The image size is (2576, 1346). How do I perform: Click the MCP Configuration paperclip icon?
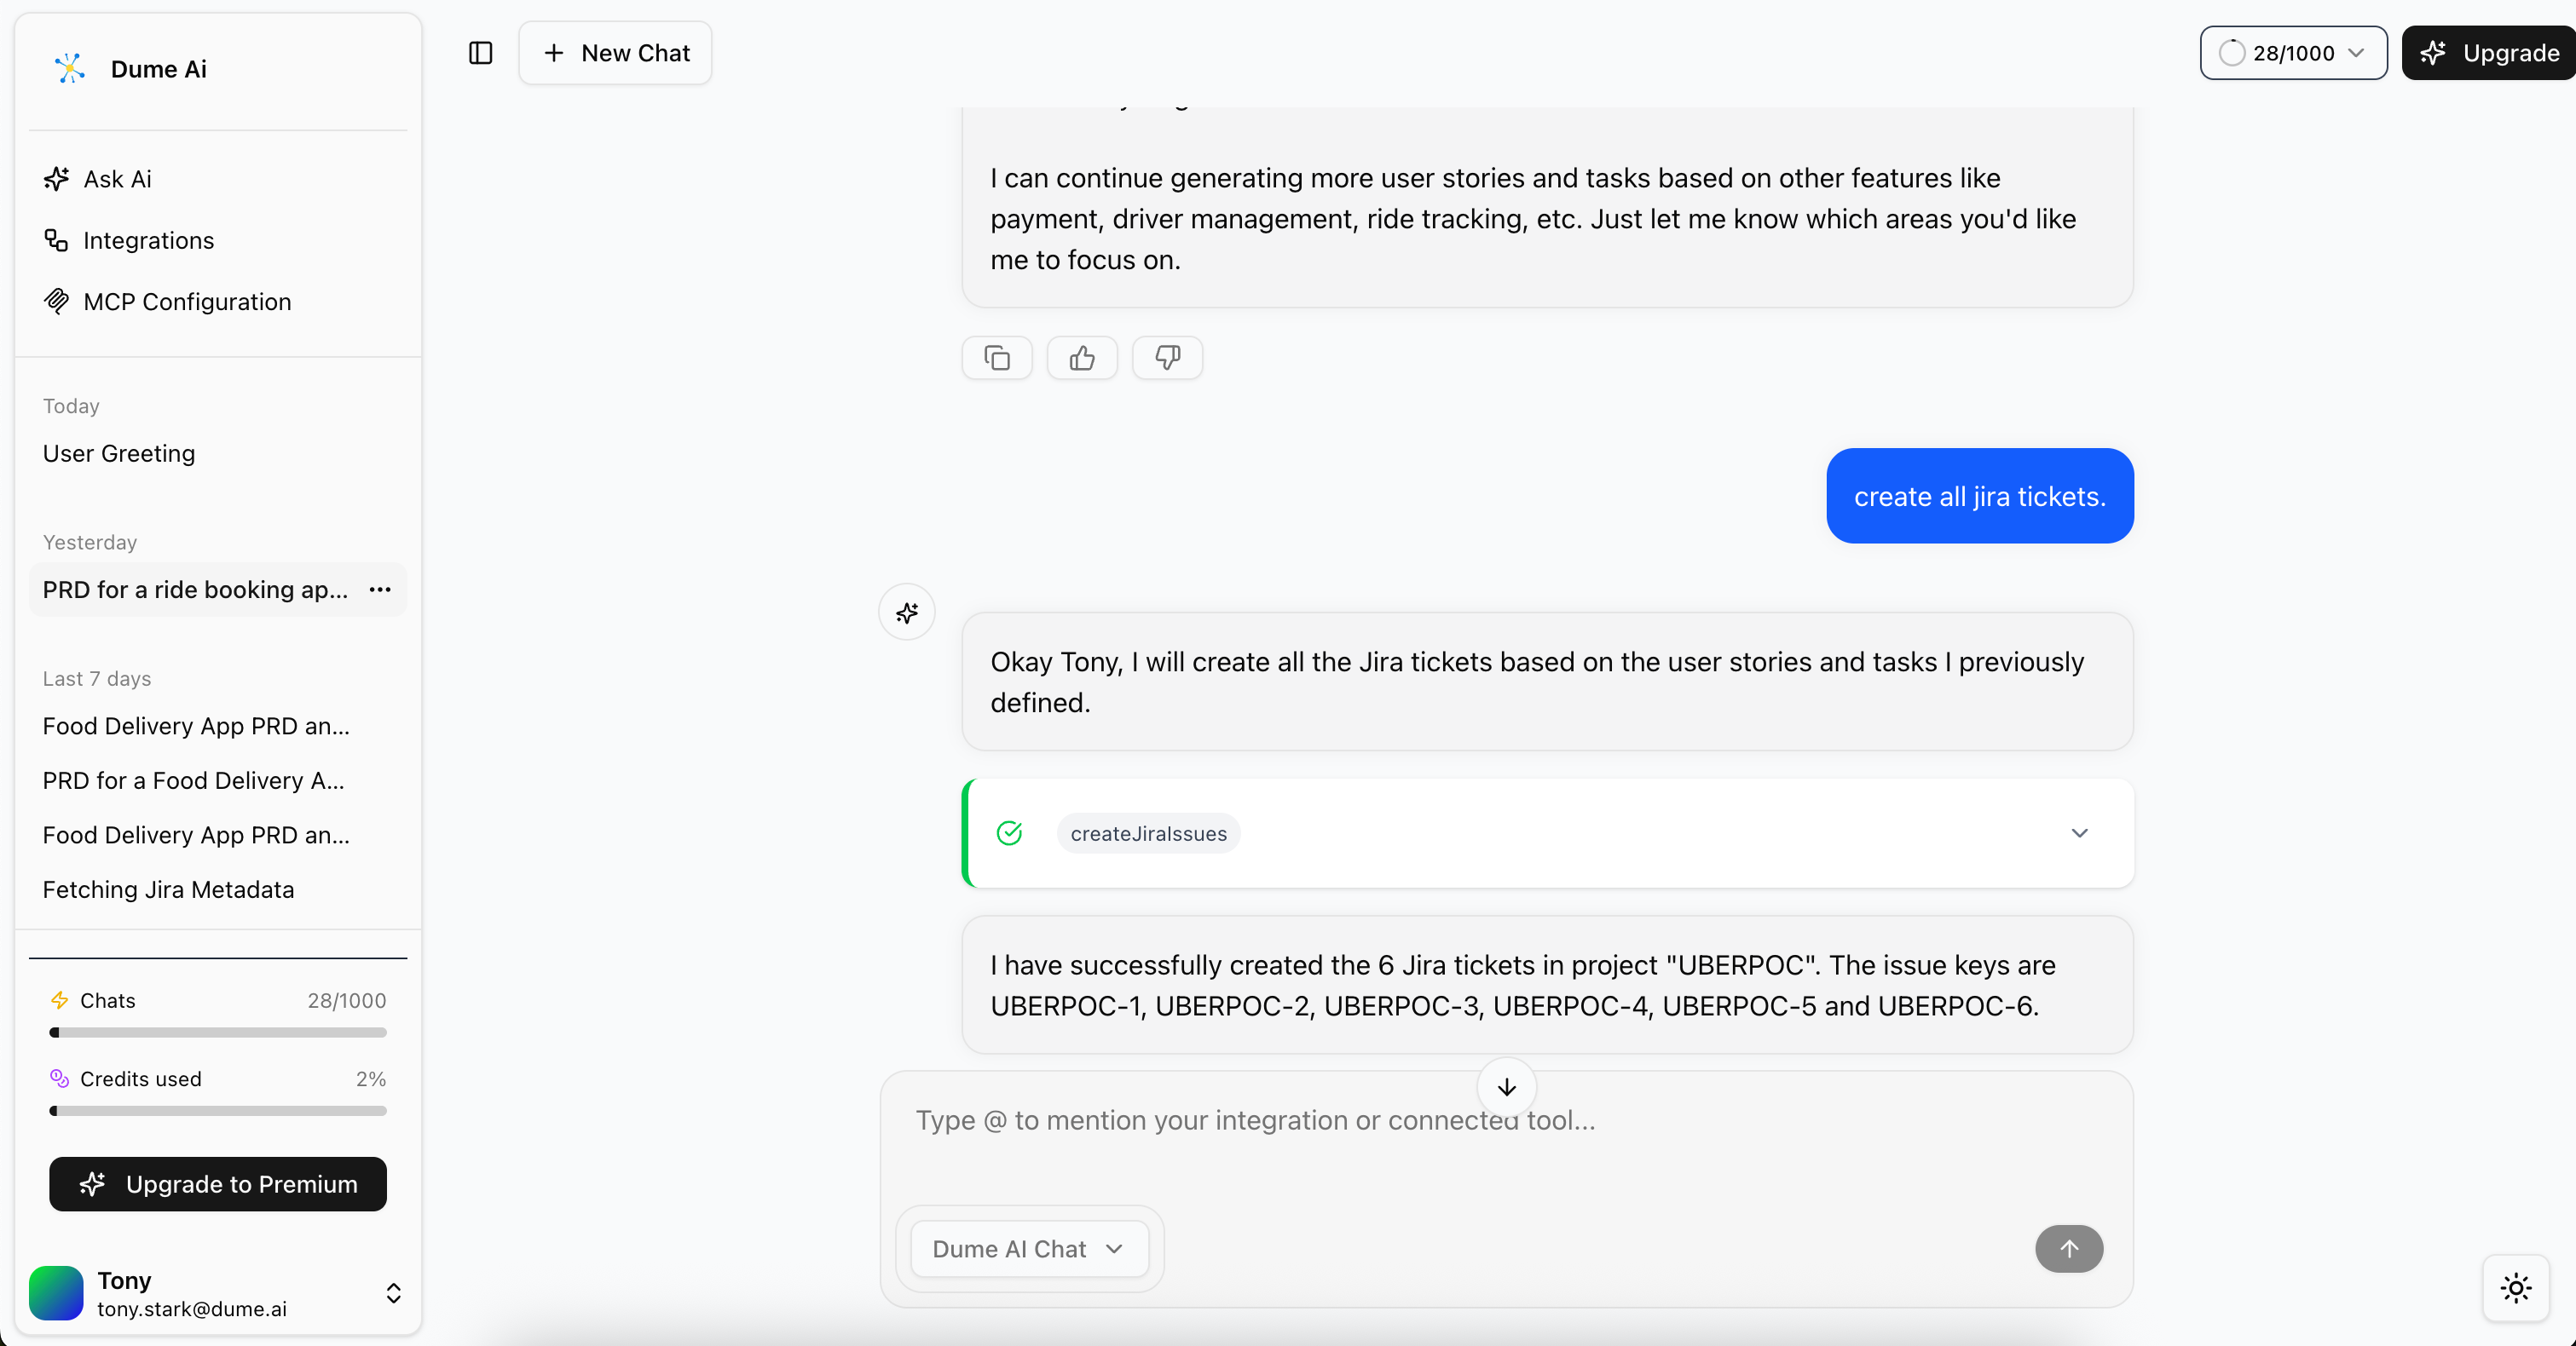pos(57,301)
